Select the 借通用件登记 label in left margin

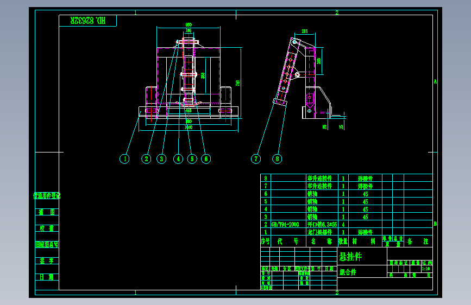coord(47,196)
